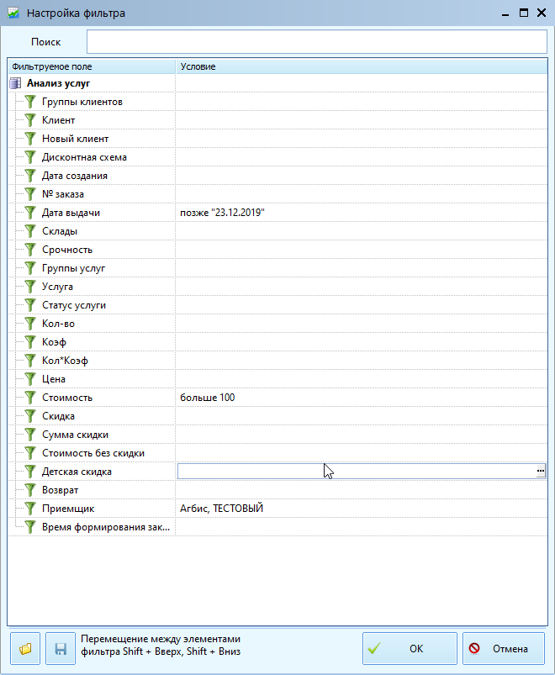This screenshot has height=675, width=555.
Task: Open saved filter via folder icon
Action: click(25, 648)
